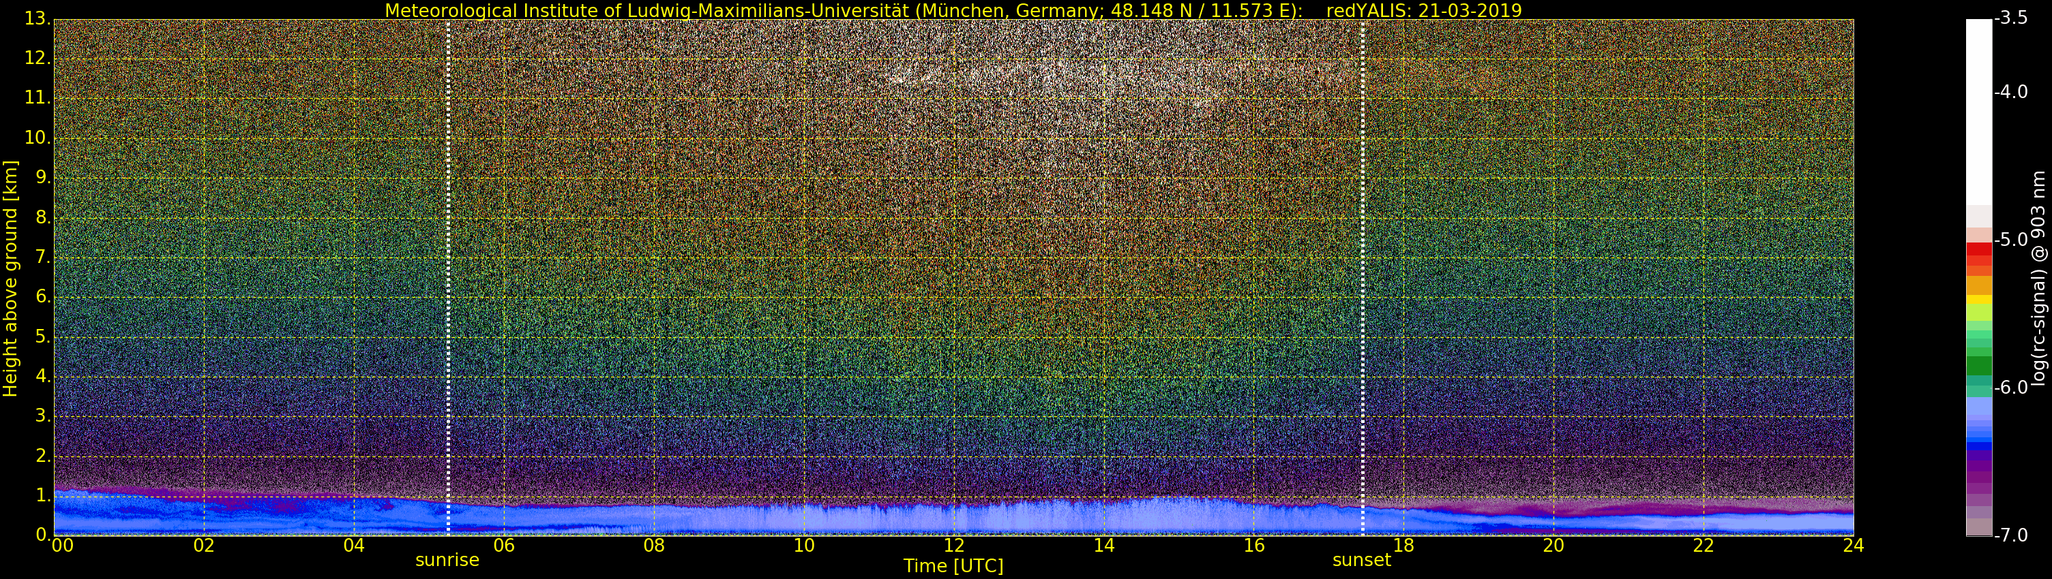Click the '14' time axis tick label
2052x579 pixels.
[1103, 545]
